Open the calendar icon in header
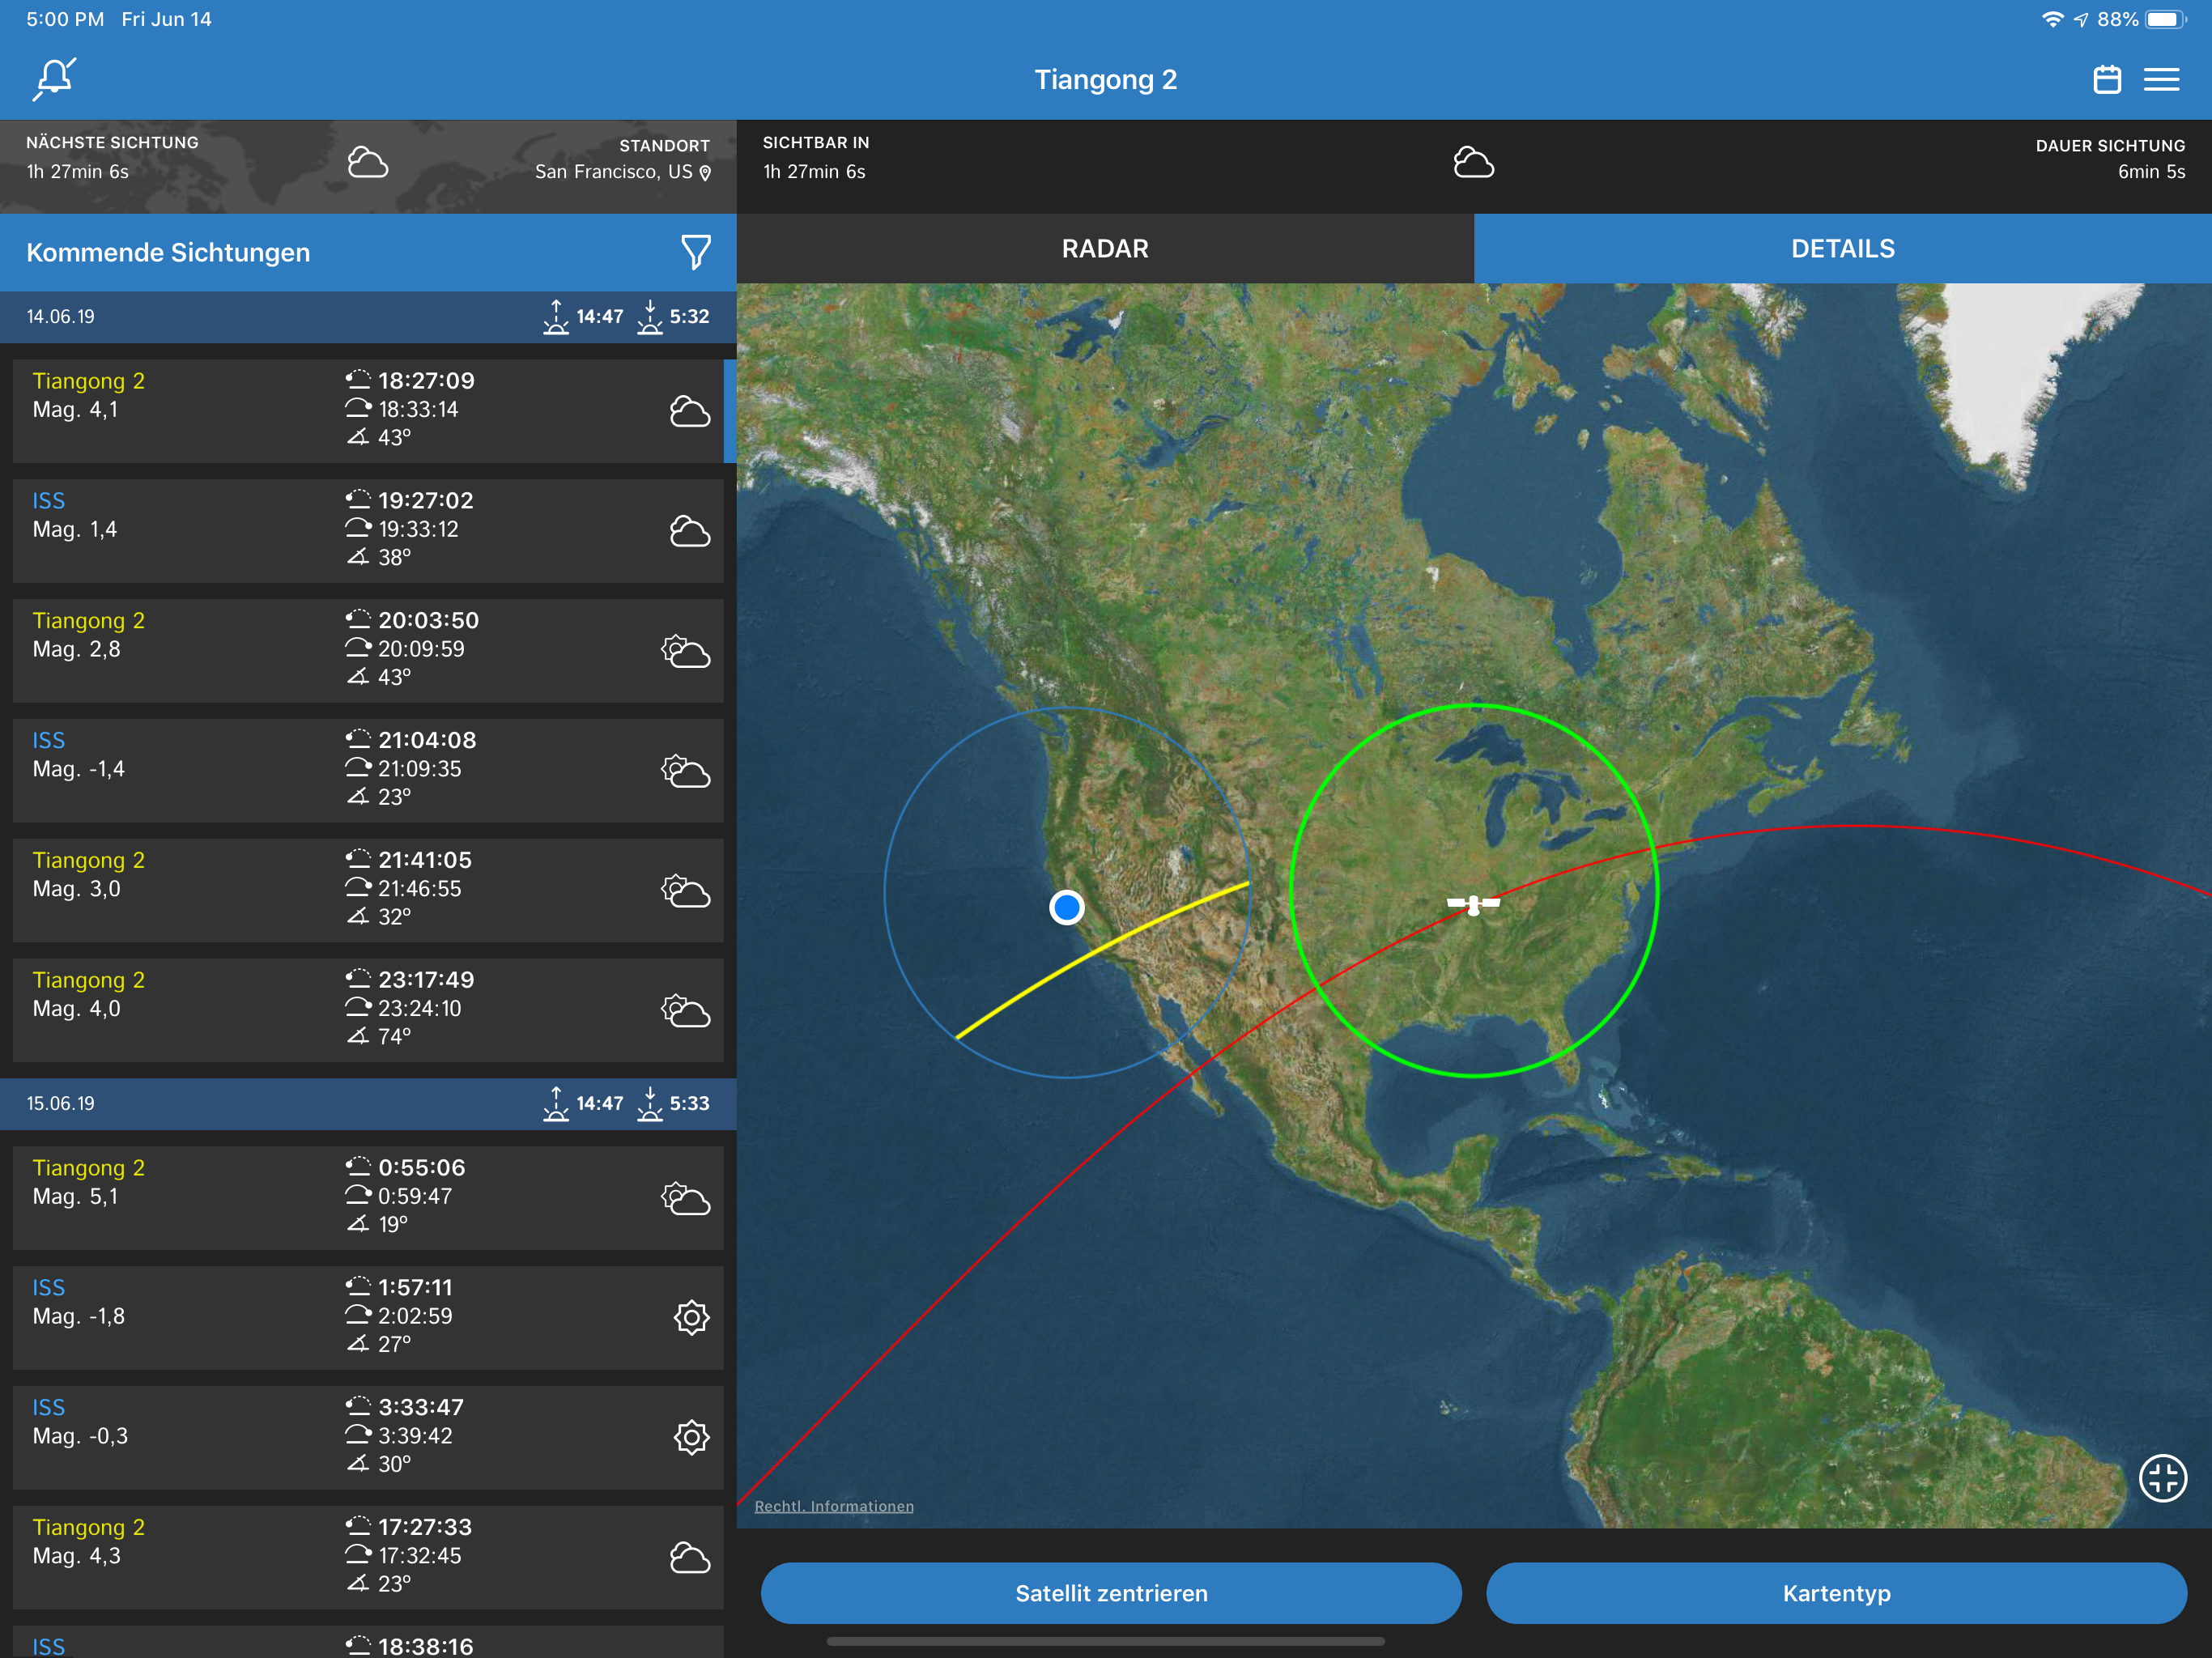The height and width of the screenshot is (1658, 2212). click(2107, 79)
